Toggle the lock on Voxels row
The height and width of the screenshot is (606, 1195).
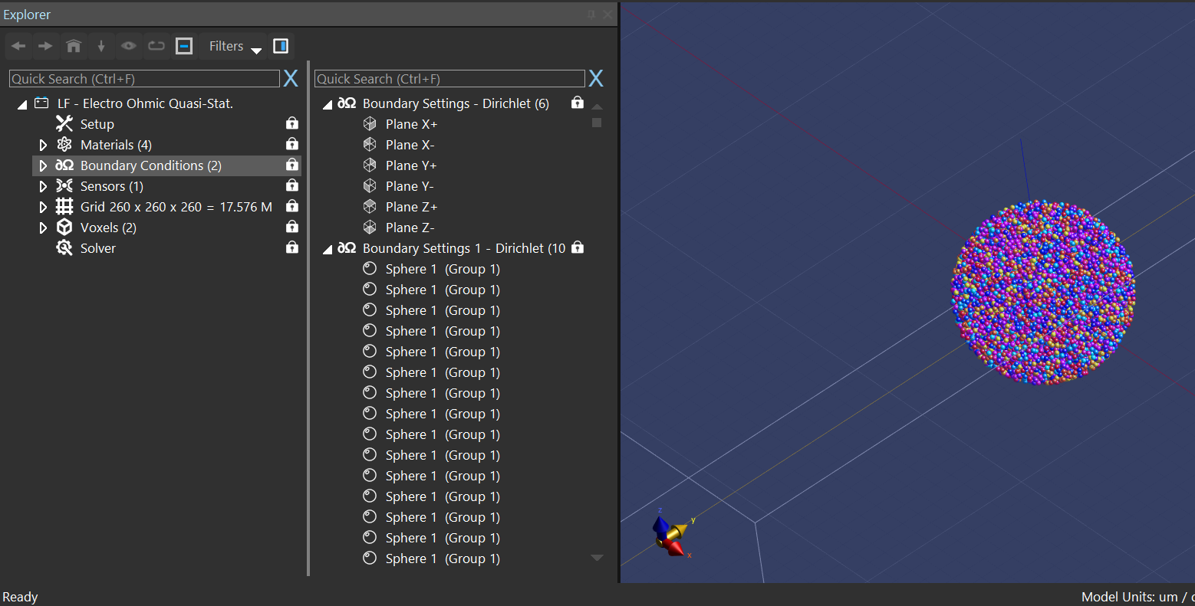coord(291,226)
